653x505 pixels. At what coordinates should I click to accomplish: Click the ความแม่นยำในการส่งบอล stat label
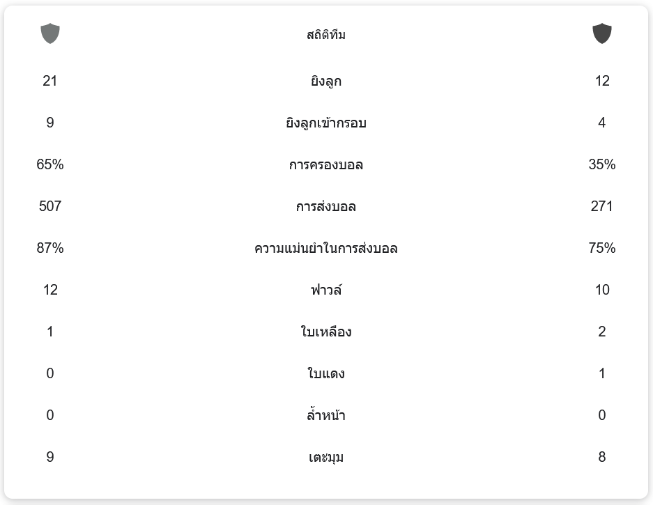click(x=326, y=249)
